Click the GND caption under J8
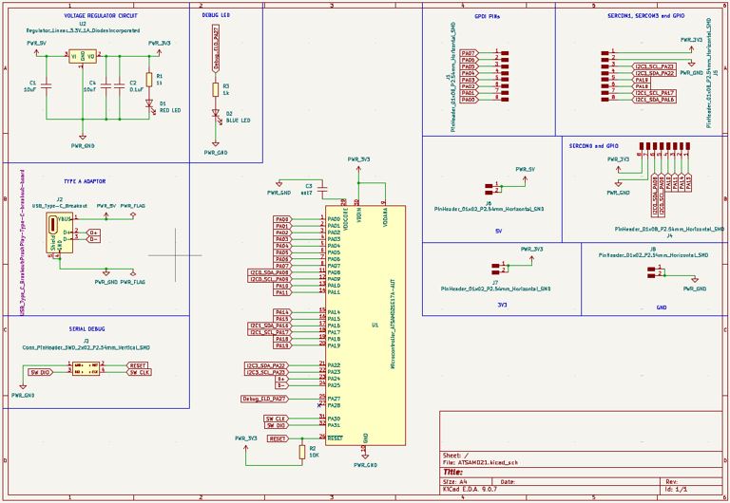This screenshot has height=503, width=730. [662, 307]
